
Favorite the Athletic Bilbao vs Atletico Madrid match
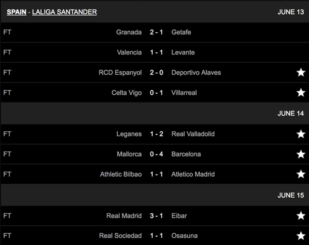pyautogui.click(x=301, y=174)
